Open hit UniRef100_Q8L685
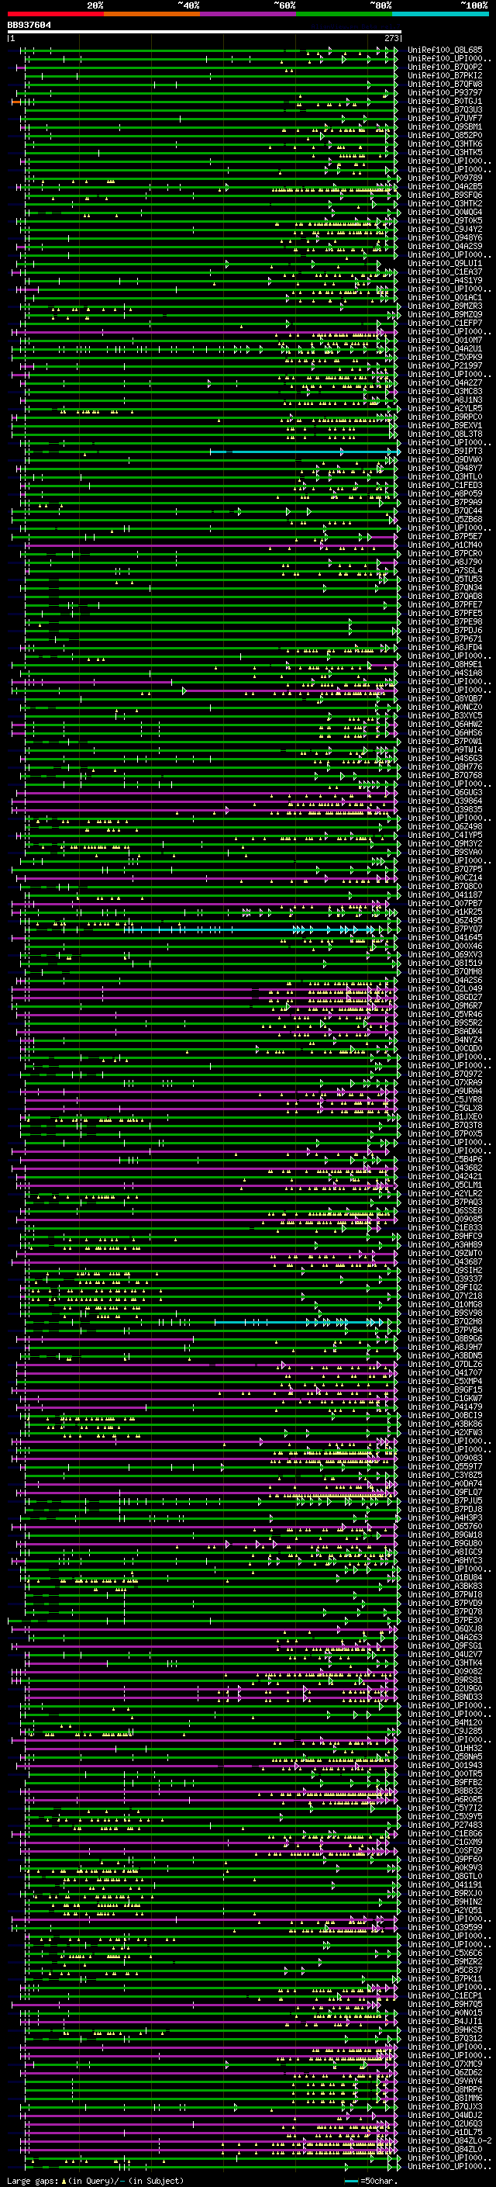The image size is (496, 2187). [x=445, y=50]
